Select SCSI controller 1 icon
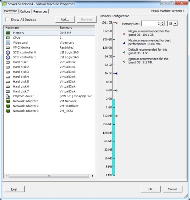Screen dimensions: 190x200 tap(8, 57)
